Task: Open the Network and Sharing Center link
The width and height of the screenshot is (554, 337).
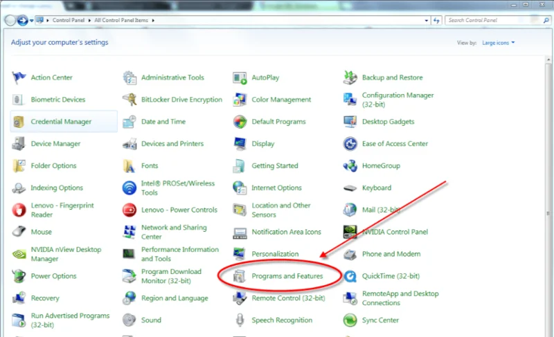Action: click(x=174, y=232)
